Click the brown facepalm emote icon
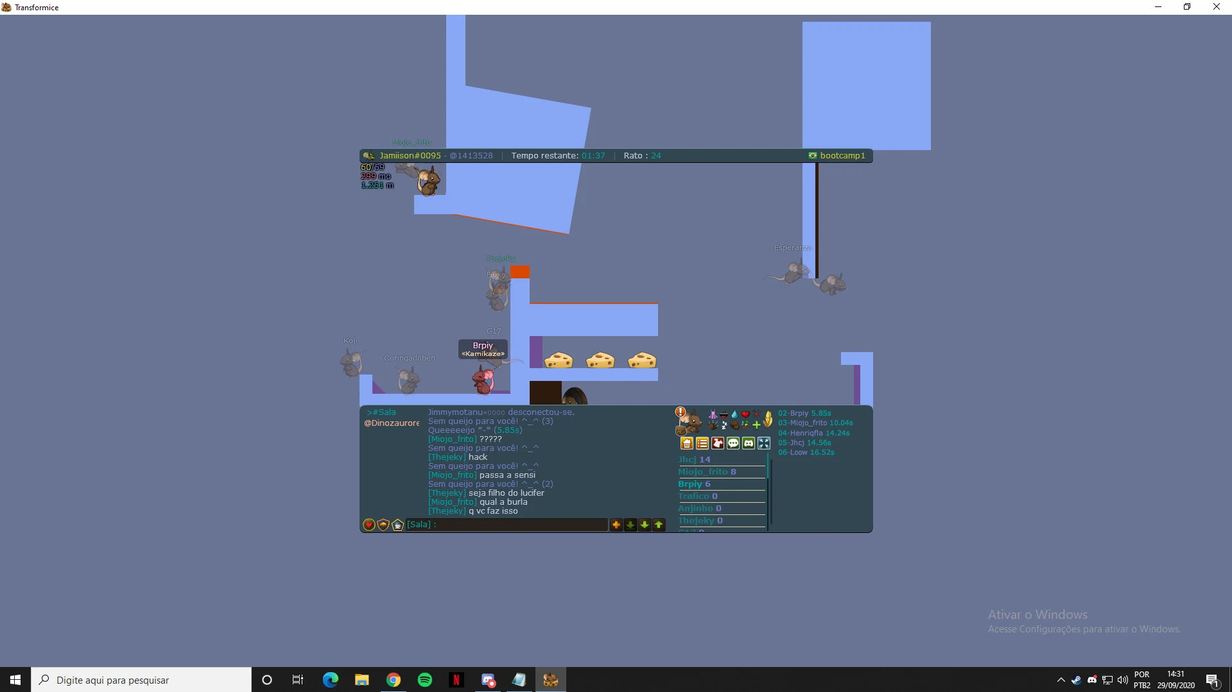The width and height of the screenshot is (1232, 692). pyautogui.click(x=734, y=425)
